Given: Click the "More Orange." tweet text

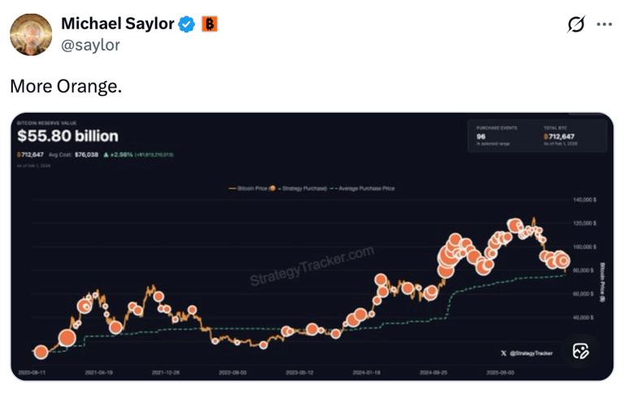Looking at the screenshot, I should (66, 85).
